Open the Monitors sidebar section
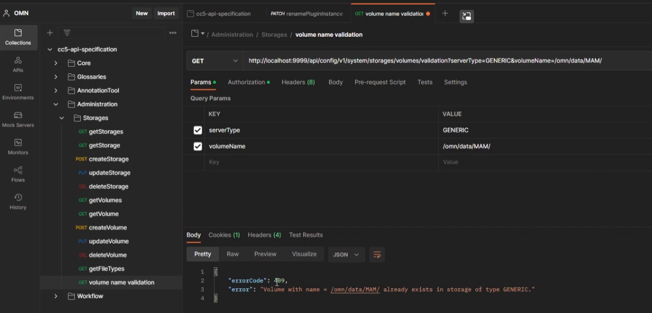 tap(18, 147)
